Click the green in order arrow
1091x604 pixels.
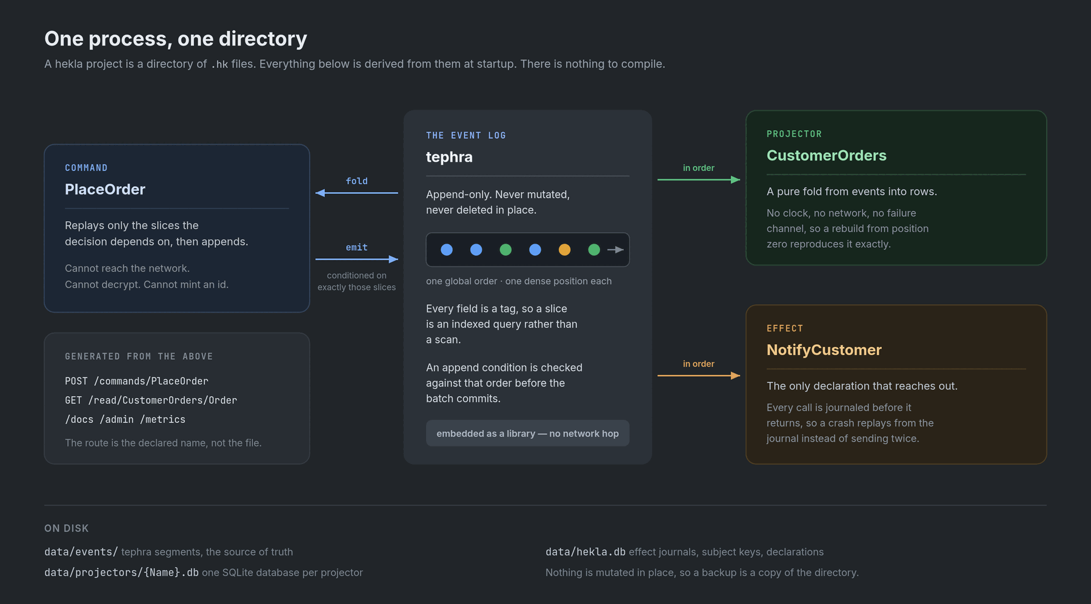point(699,179)
